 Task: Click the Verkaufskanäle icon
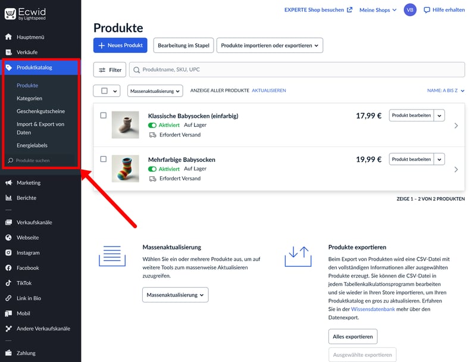[8, 222]
